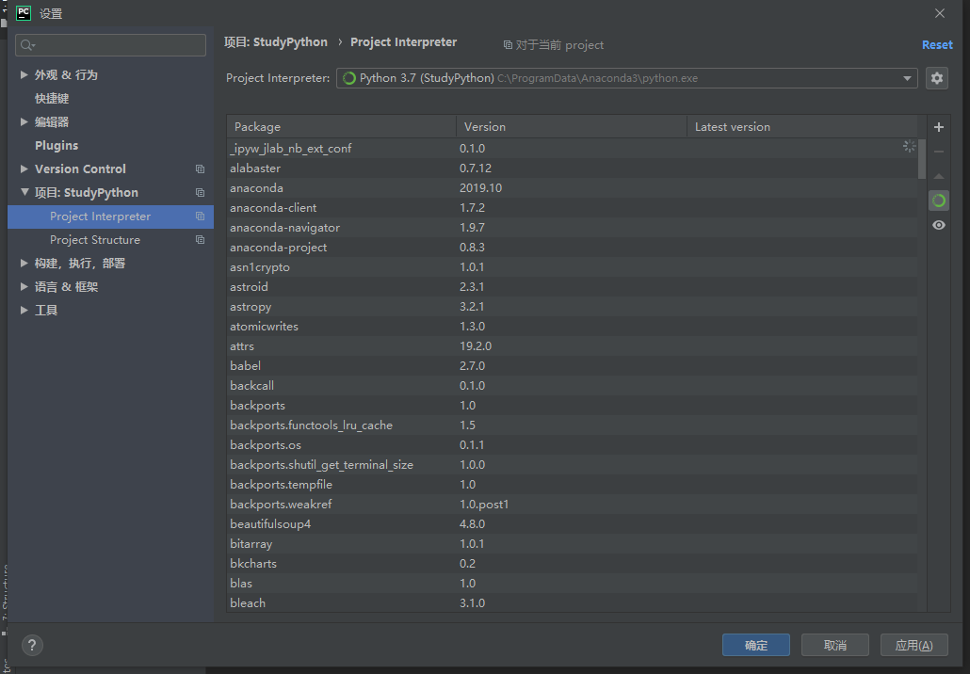970x674 pixels.
Task: Click the settings search input field
Action: tap(111, 45)
